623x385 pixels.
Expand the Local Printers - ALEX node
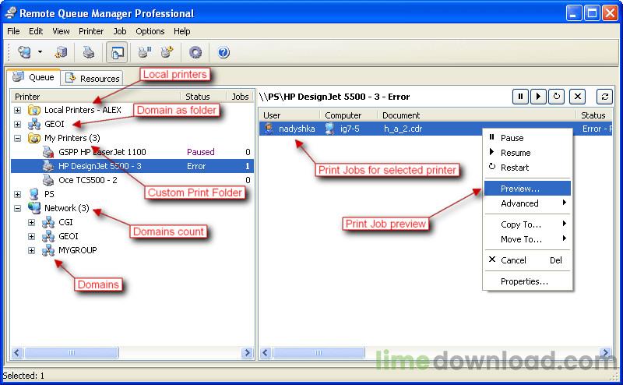point(17,110)
